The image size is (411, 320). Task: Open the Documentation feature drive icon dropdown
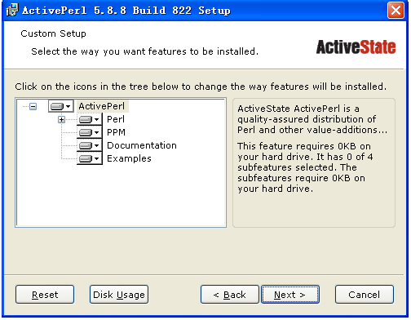point(90,145)
